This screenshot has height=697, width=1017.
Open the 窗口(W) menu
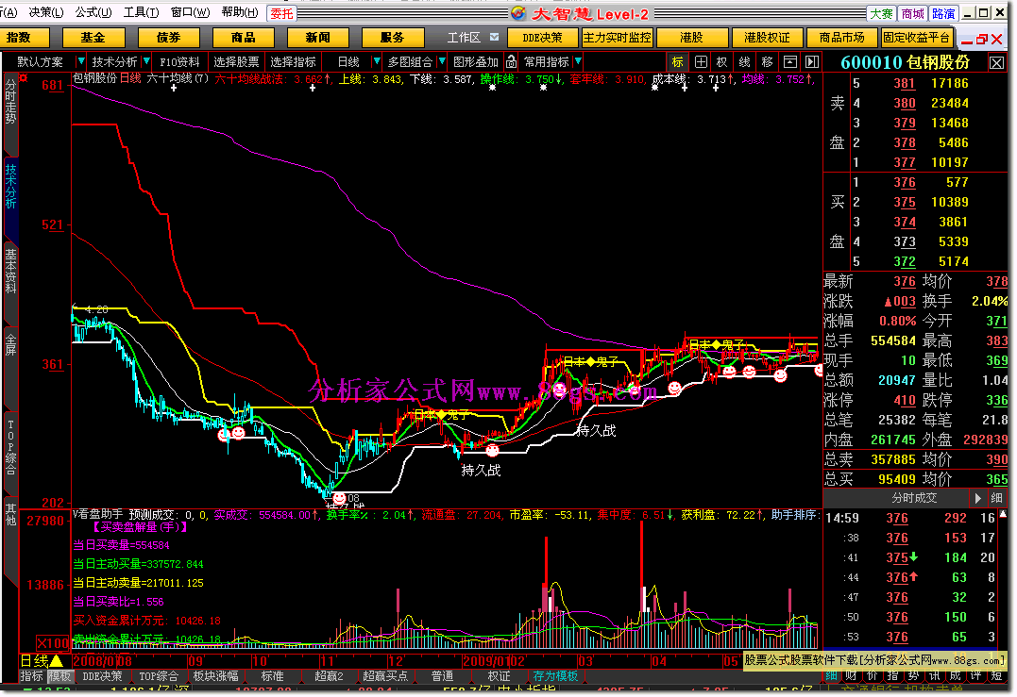pyautogui.click(x=190, y=12)
